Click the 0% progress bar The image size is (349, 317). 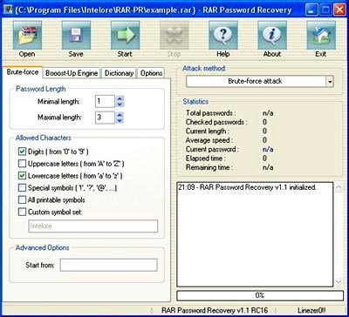point(260,295)
